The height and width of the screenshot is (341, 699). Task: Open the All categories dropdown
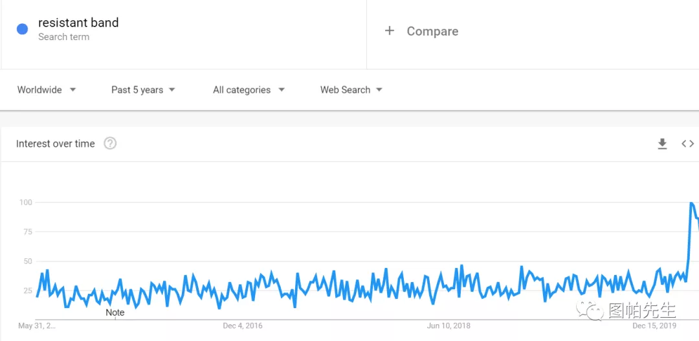pos(249,89)
